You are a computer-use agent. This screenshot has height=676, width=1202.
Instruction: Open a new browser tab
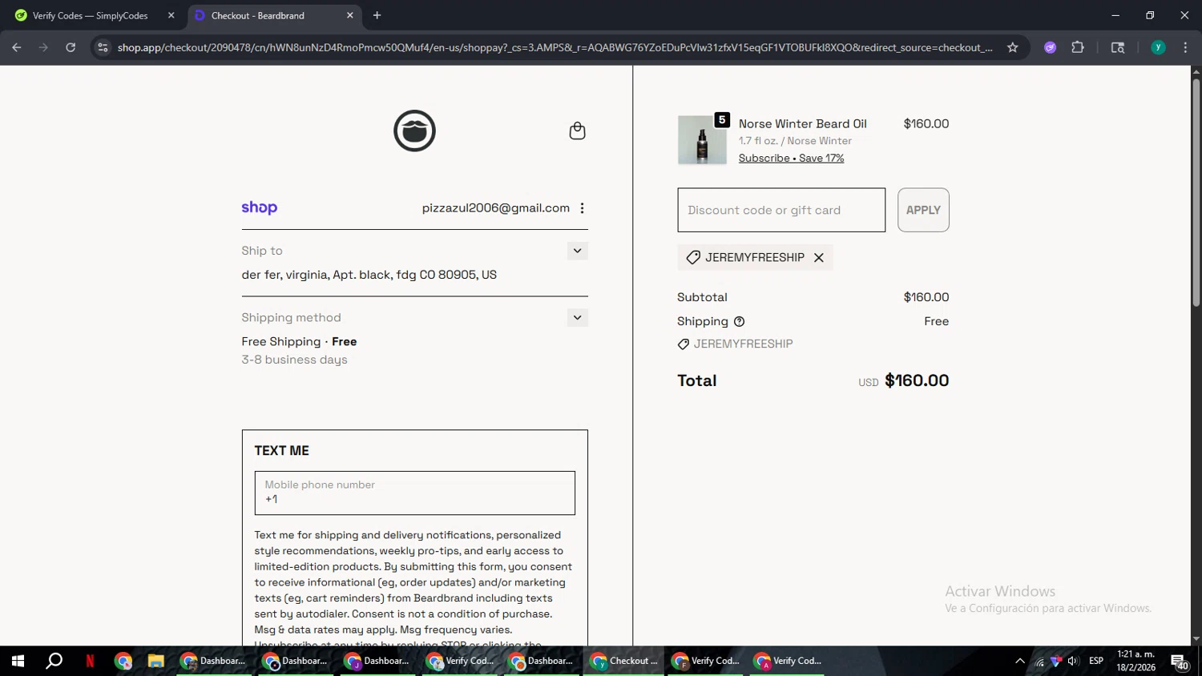377,15
